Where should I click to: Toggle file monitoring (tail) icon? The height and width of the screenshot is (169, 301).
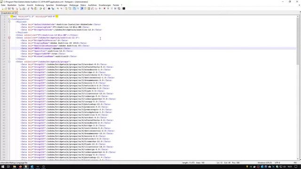tap(100, 8)
